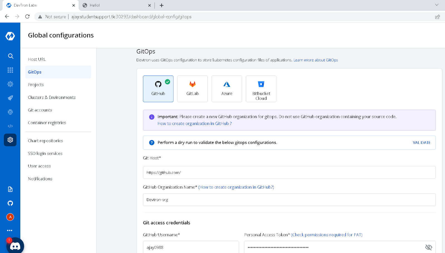Expand the browser tab search chevron
Screen dimensions: 445x253
tap(437, 5)
